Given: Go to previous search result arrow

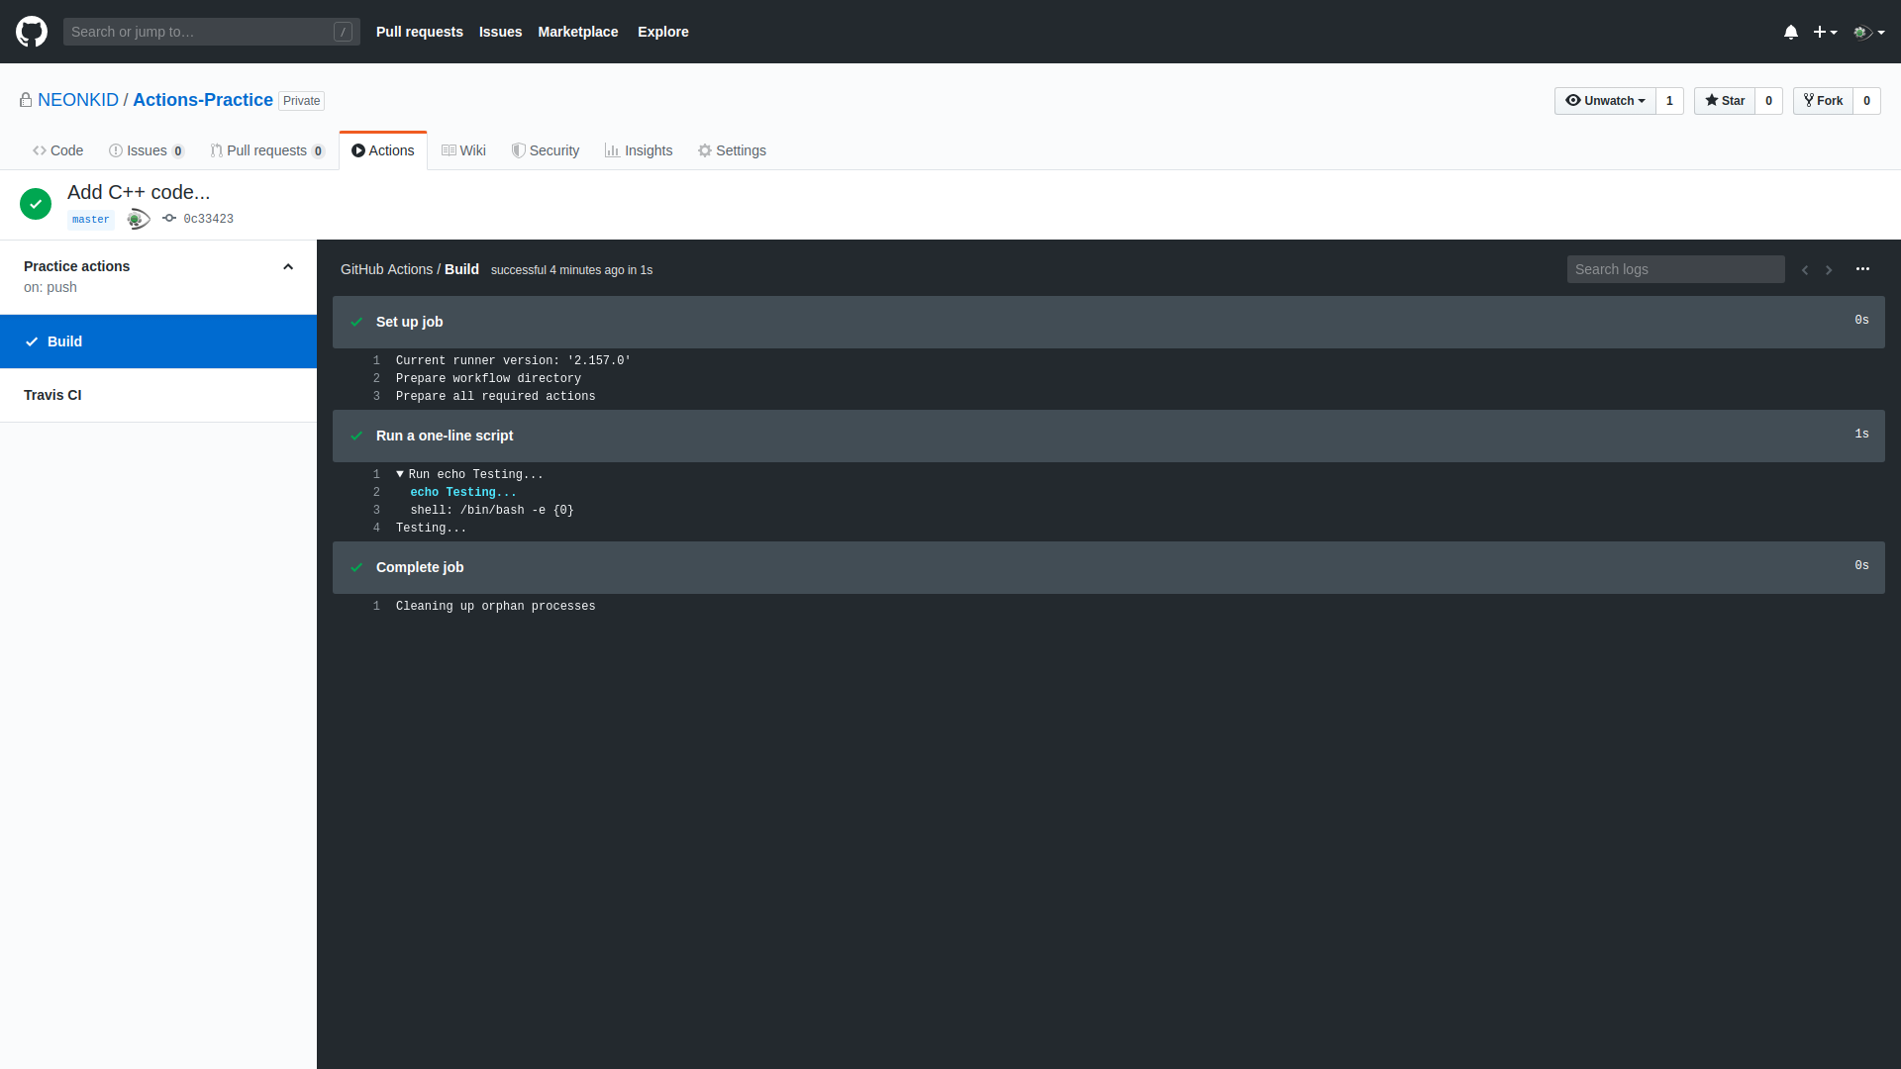Looking at the screenshot, I should pyautogui.click(x=1805, y=270).
